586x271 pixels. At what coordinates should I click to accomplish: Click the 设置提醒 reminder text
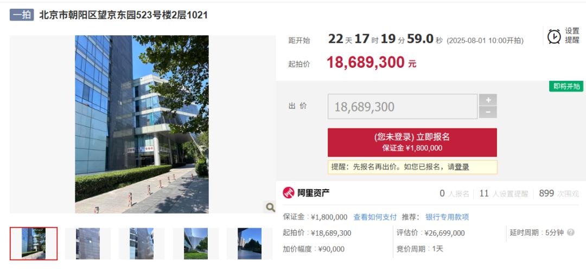(572, 36)
